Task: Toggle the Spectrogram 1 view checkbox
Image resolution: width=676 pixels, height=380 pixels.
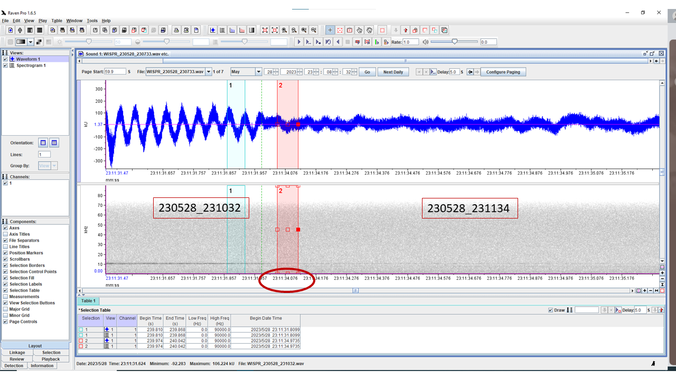Action: pyautogui.click(x=5, y=65)
